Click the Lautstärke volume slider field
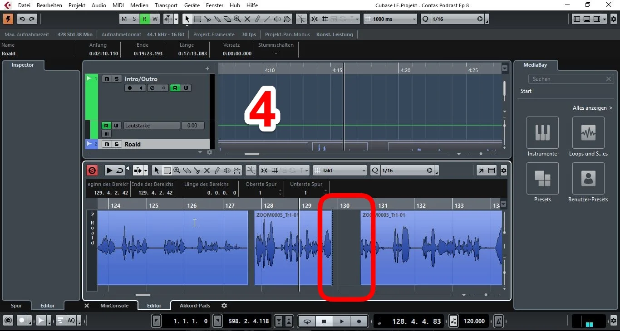This screenshot has height=331, width=620. [x=152, y=126]
